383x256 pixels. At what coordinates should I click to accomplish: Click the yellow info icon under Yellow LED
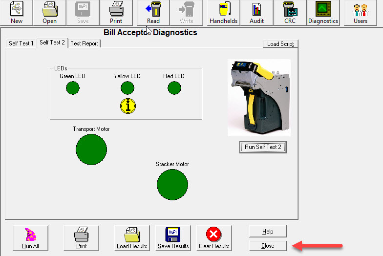(128, 105)
